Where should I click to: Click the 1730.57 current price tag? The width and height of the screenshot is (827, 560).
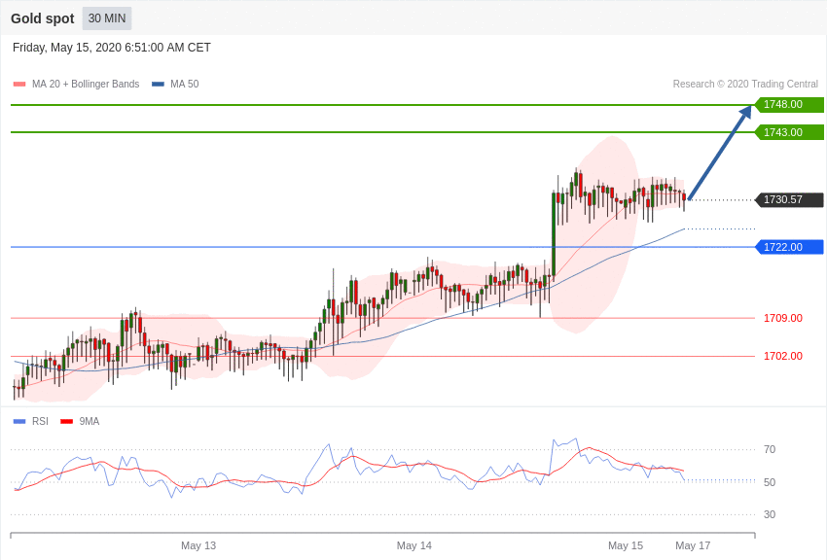click(x=789, y=199)
